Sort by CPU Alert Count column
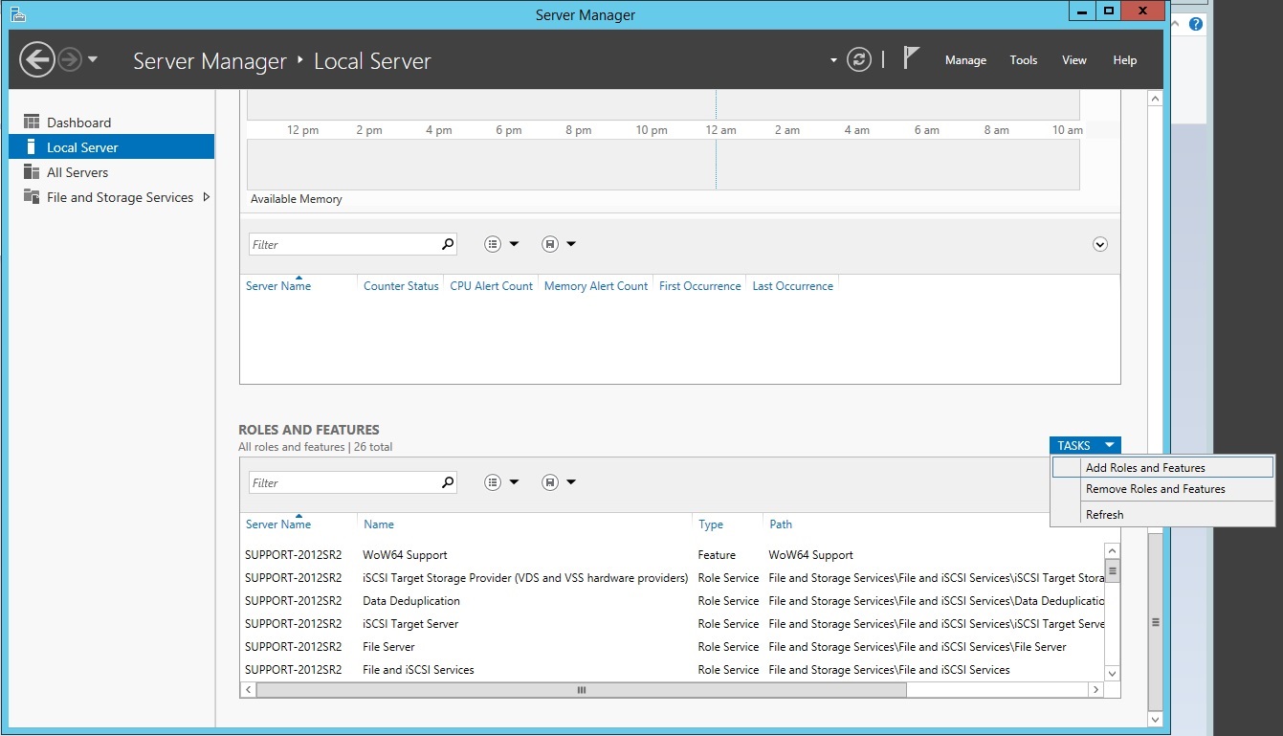The height and width of the screenshot is (736, 1283). (491, 286)
